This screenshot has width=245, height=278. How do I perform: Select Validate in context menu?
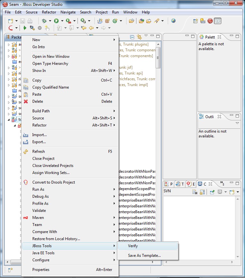pyautogui.click(x=70, y=211)
